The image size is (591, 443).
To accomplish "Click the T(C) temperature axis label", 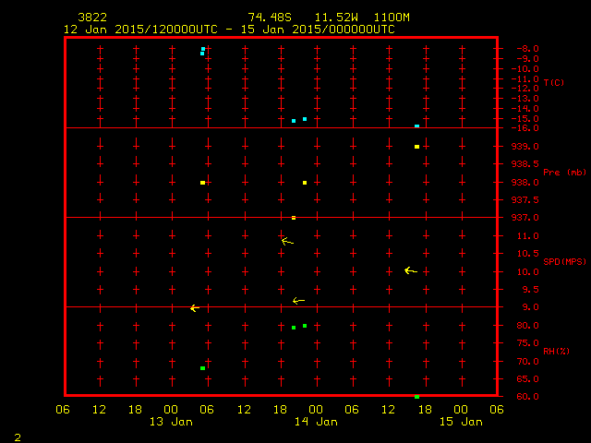I will (x=553, y=83).
